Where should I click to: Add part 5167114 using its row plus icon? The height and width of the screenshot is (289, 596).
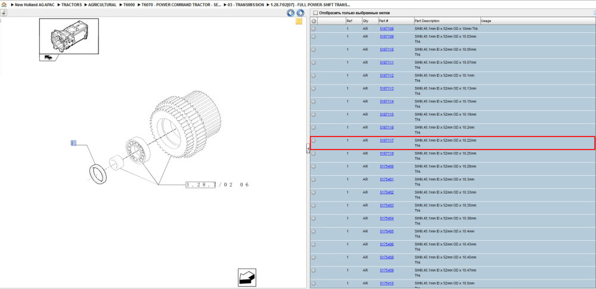(x=313, y=102)
